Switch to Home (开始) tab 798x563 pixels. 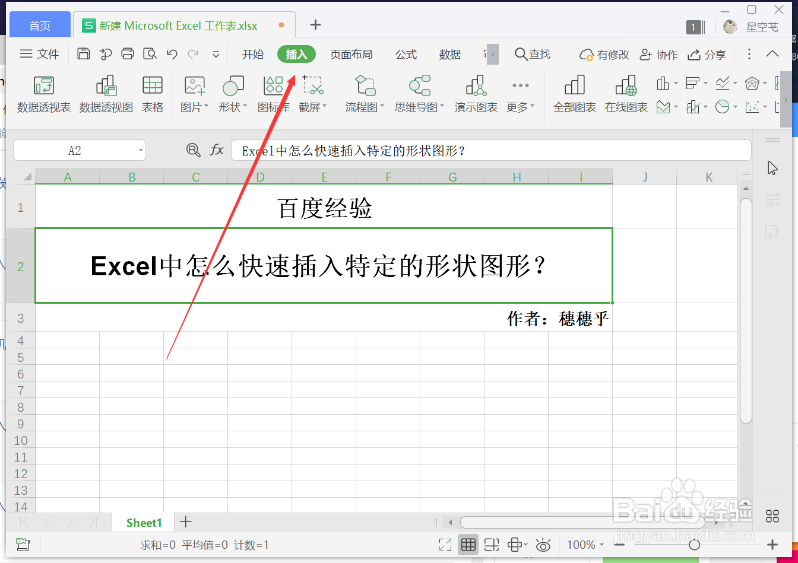tap(253, 54)
